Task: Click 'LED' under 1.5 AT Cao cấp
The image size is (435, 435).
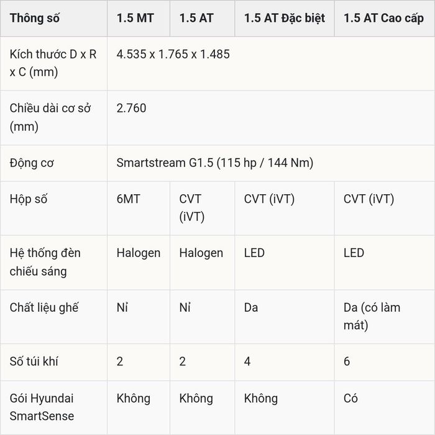Action: click(x=354, y=253)
